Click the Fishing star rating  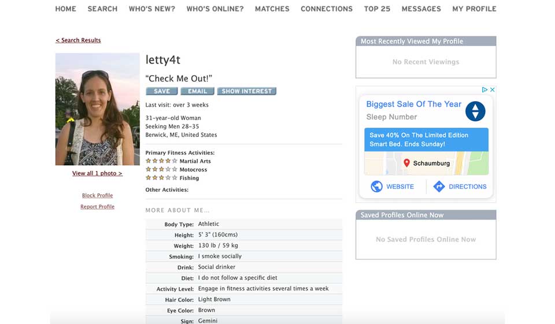pos(161,178)
